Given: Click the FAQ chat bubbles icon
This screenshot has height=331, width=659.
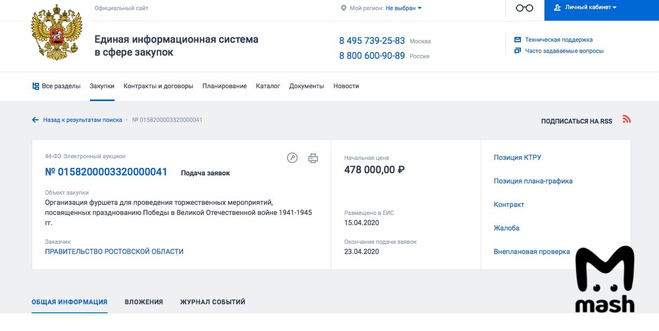Looking at the screenshot, I should click(518, 51).
